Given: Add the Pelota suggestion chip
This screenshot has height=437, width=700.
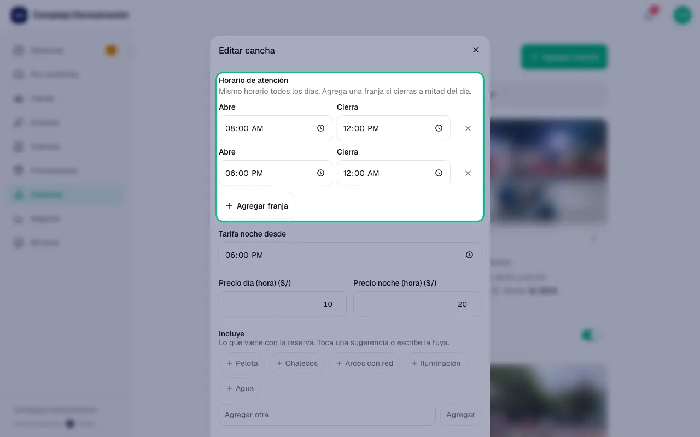Looking at the screenshot, I should pos(242,363).
